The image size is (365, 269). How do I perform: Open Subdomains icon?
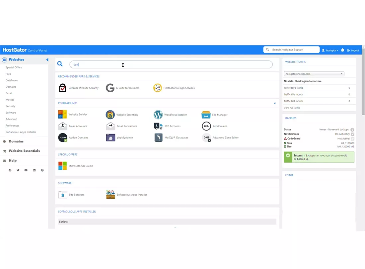click(x=206, y=126)
